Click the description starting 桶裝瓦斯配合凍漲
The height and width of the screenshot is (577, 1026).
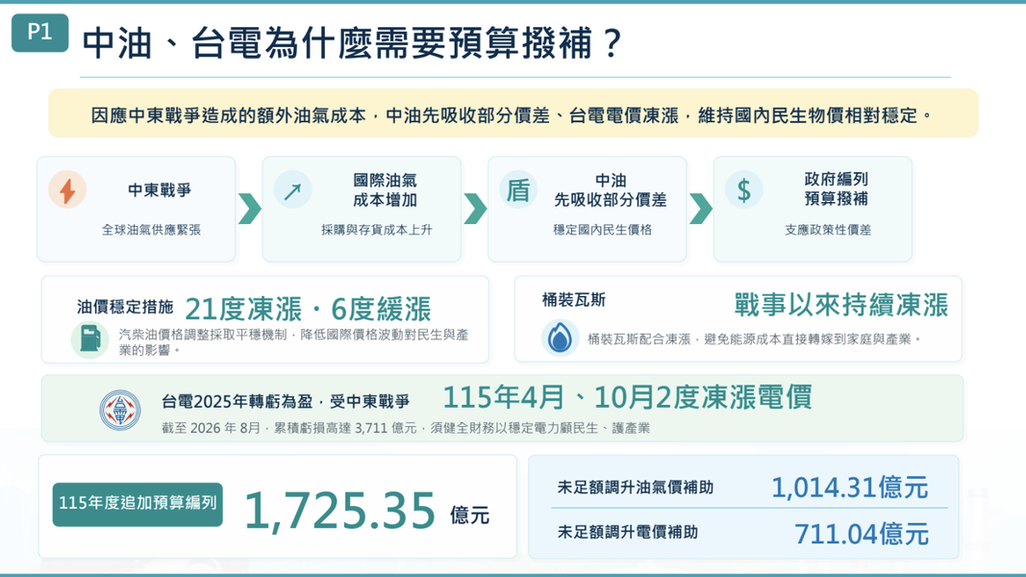pyautogui.click(x=755, y=339)
